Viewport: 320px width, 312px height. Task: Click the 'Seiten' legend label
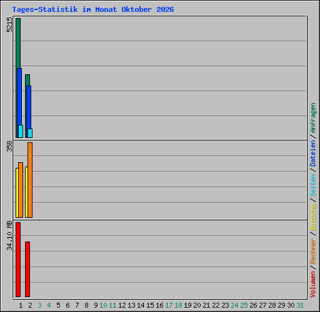(x=313, y=185)
